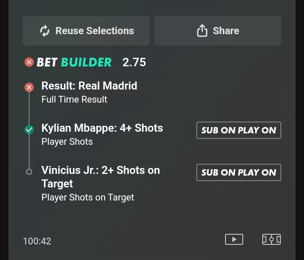This screenshot has height=260, width=304.
Task: Open the pitch match view icon
Action: [x=271, y=239]
